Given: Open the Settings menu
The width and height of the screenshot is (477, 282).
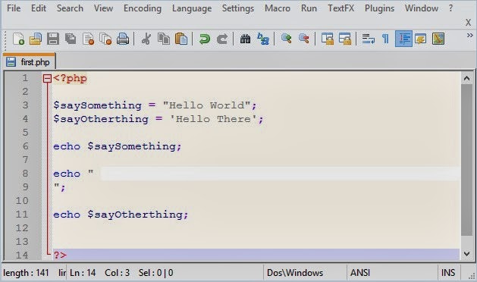Looking at the screenshot, I should tap(238, 8).
